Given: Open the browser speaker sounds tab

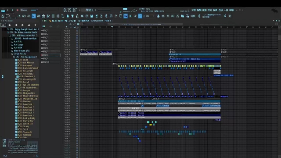Looking at the screenshot, I should 16,25.
